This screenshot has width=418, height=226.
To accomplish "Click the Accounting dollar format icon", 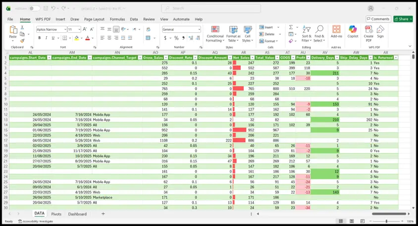I will 165,38.
